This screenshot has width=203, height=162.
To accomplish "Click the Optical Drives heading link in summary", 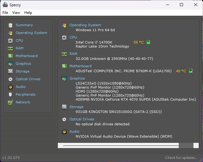I will [x=82, y=119].
